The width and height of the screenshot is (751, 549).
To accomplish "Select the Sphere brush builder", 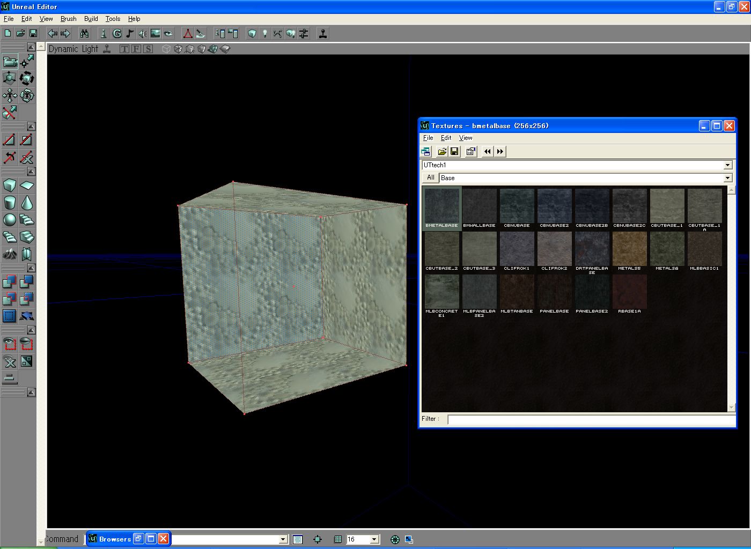I will tap(10, 219).
